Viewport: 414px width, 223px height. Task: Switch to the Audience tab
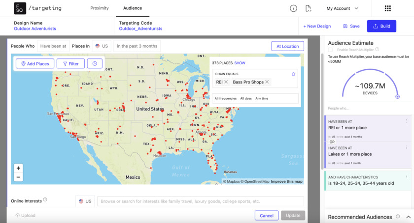click(133, 8)
